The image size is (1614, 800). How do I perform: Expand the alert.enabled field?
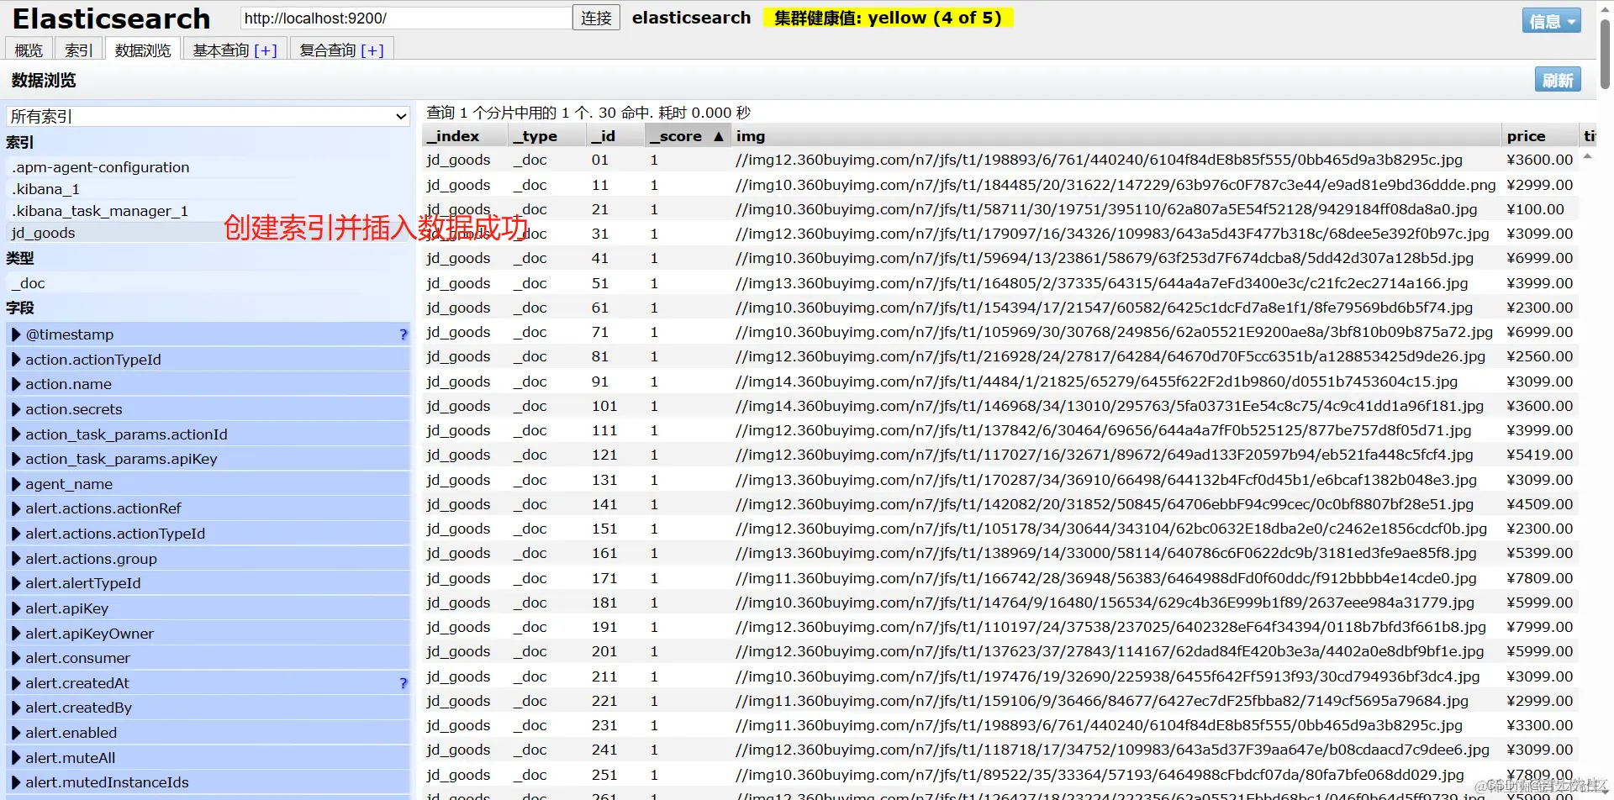pyautogui.click(x=16, y=733)
